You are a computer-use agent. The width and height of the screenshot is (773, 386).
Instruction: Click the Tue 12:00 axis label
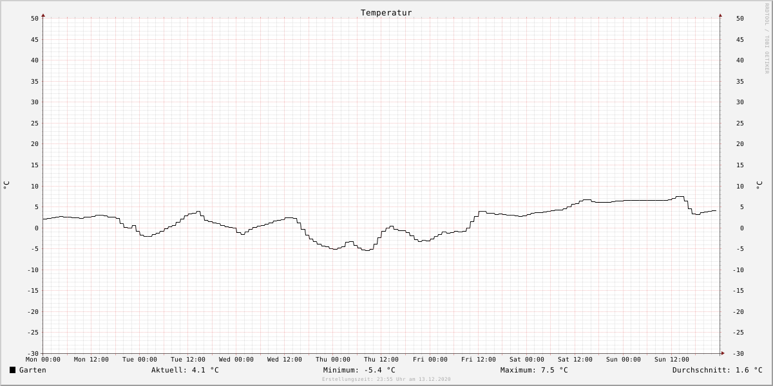(188, 360)
